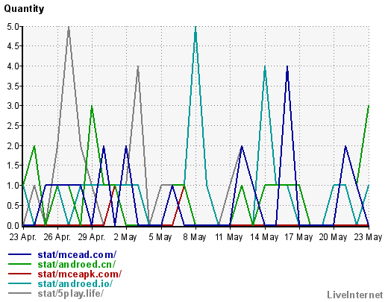Click the gray 5play.life legend line

[20, 293]
